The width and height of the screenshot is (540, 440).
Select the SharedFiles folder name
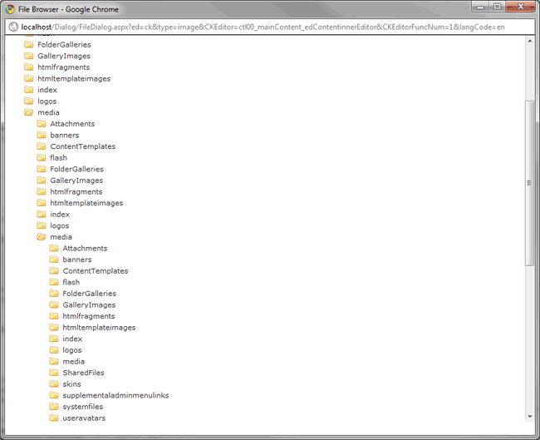tap(83, 373)
